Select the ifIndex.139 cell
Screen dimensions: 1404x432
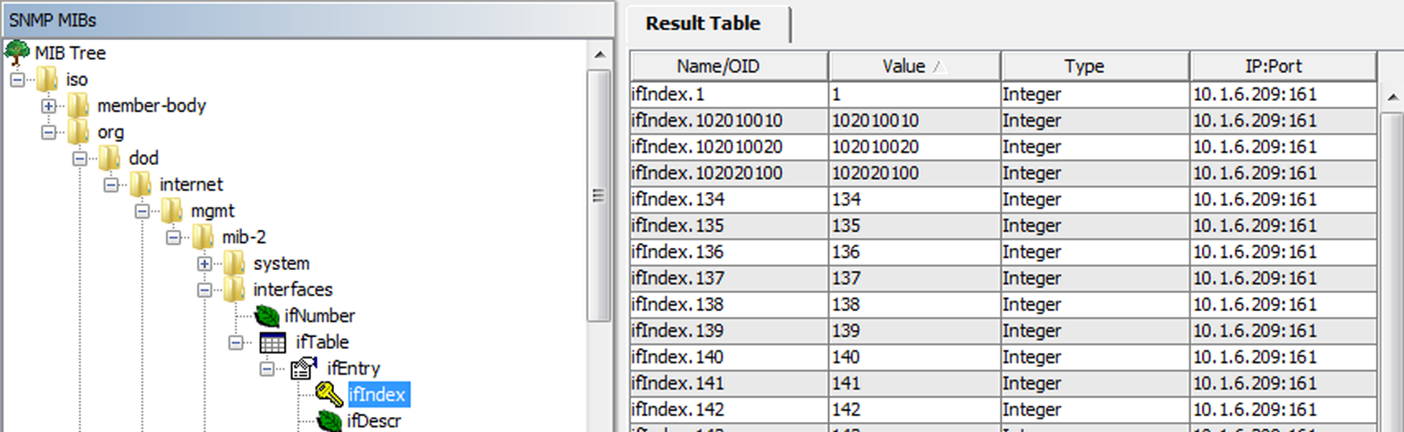(729, 330)
